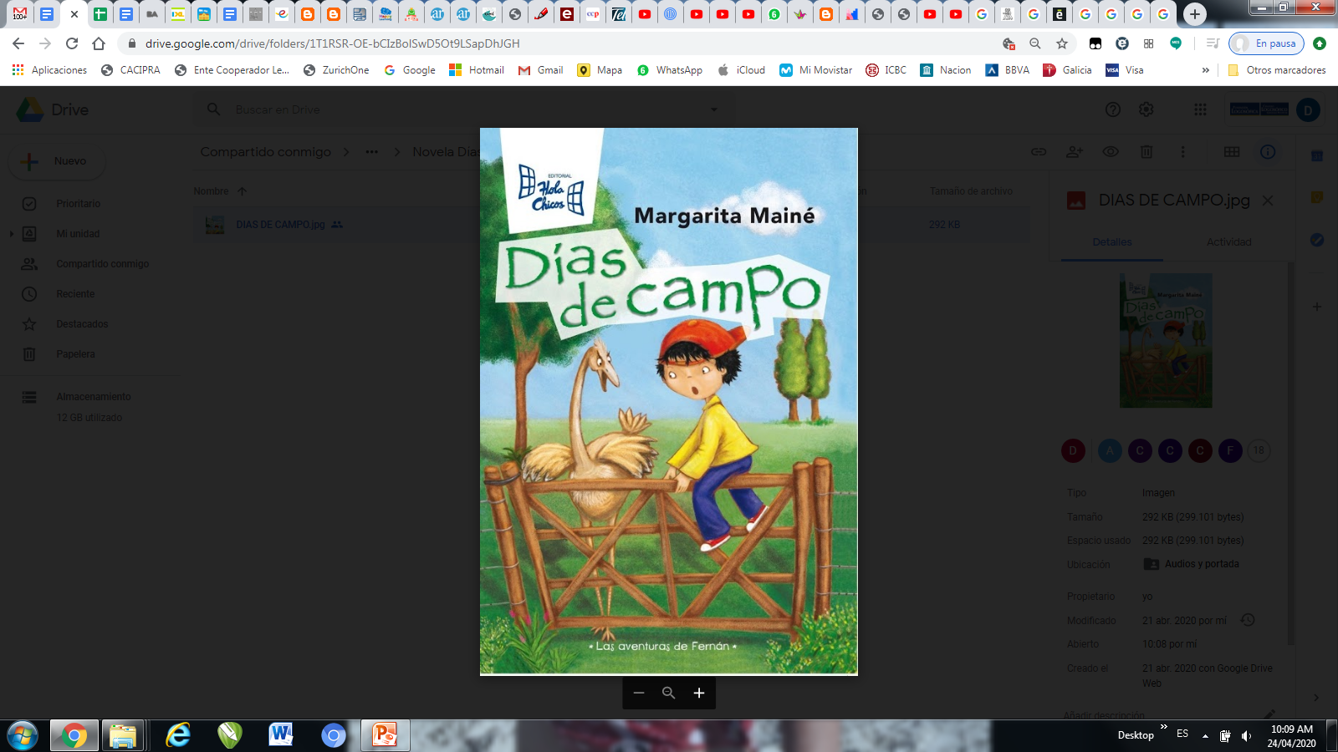Toggle grid view layout in Drive
1338x752 pixels.
coord(1232,152)
